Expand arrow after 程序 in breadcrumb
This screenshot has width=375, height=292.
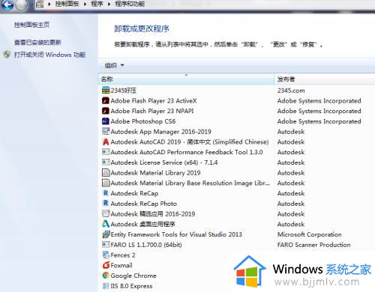[x=109, y=4]
